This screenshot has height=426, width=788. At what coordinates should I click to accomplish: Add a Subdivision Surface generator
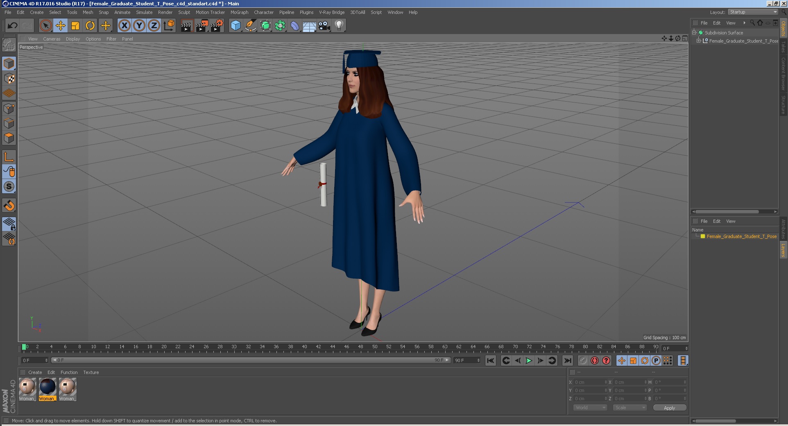265,26
